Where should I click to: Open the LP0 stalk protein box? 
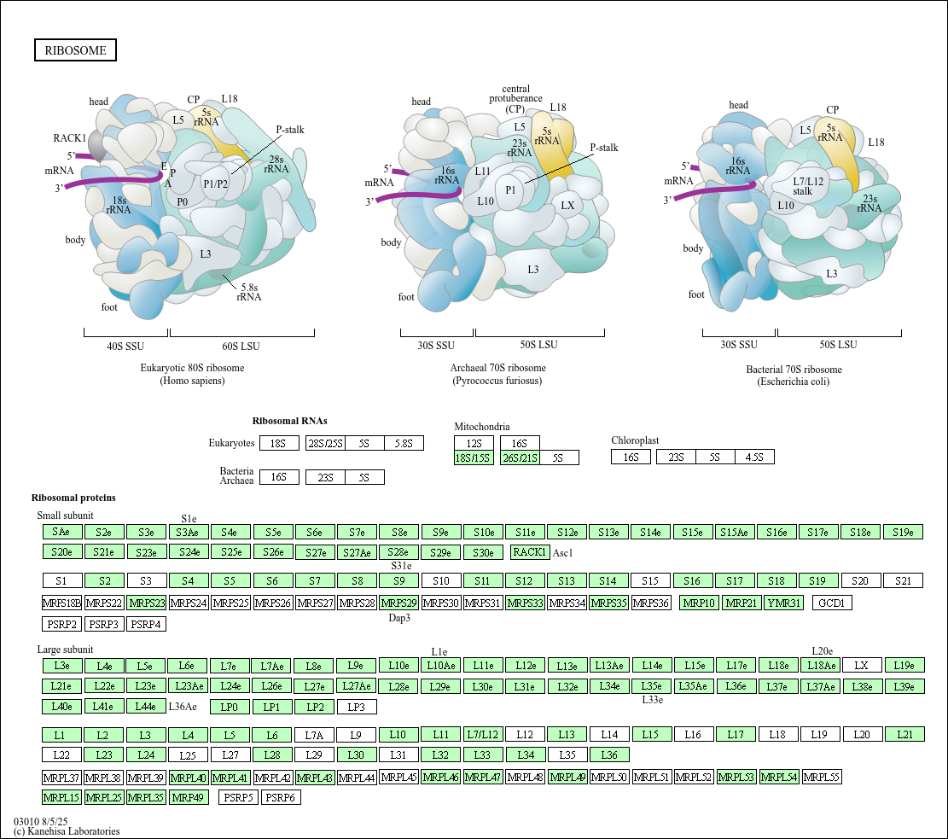pos(230,707)
